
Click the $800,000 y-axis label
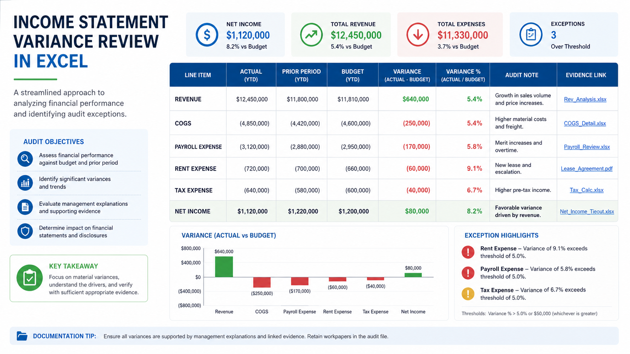click(x=191, y=248)
